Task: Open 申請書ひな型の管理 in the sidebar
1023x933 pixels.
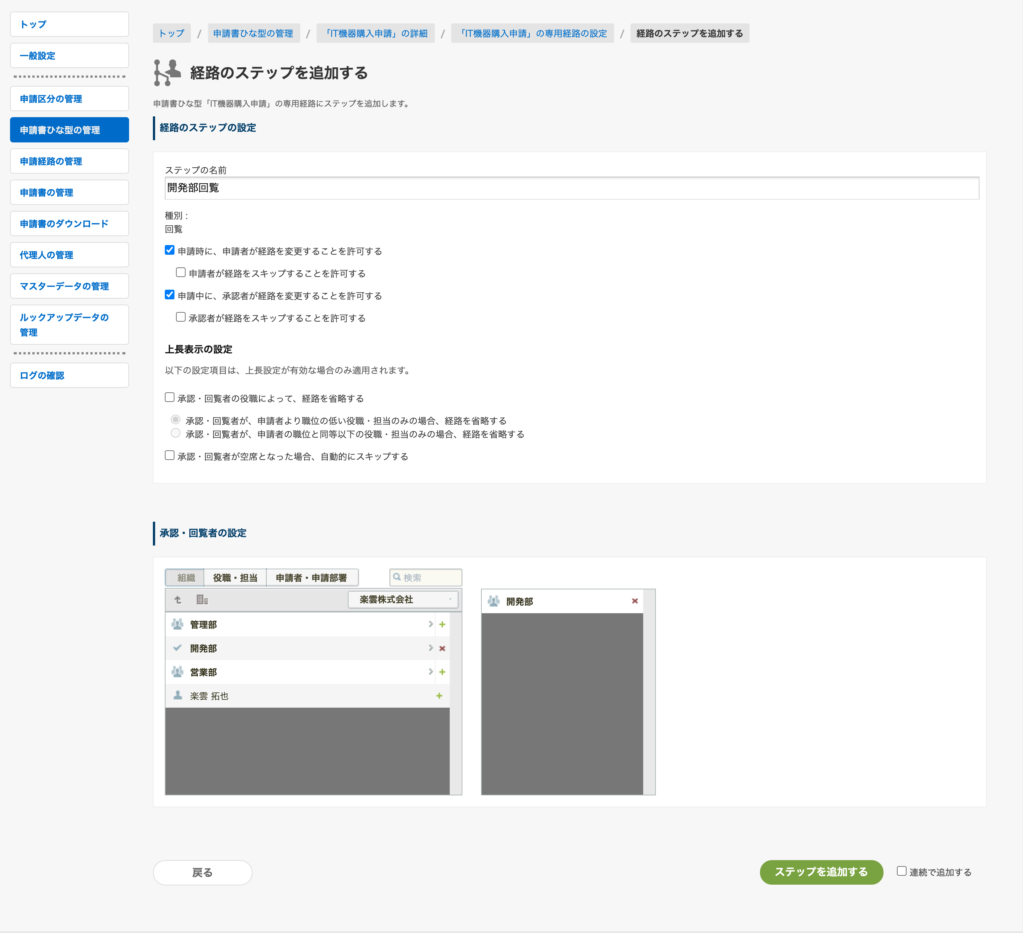Action: 70,130
